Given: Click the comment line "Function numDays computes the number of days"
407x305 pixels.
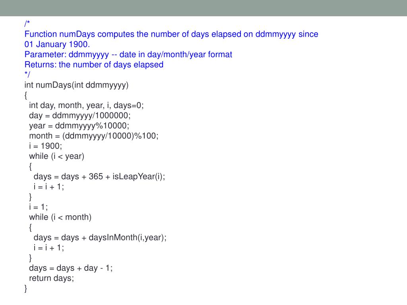Looking at the screenshot, I should tap(171, 34).
